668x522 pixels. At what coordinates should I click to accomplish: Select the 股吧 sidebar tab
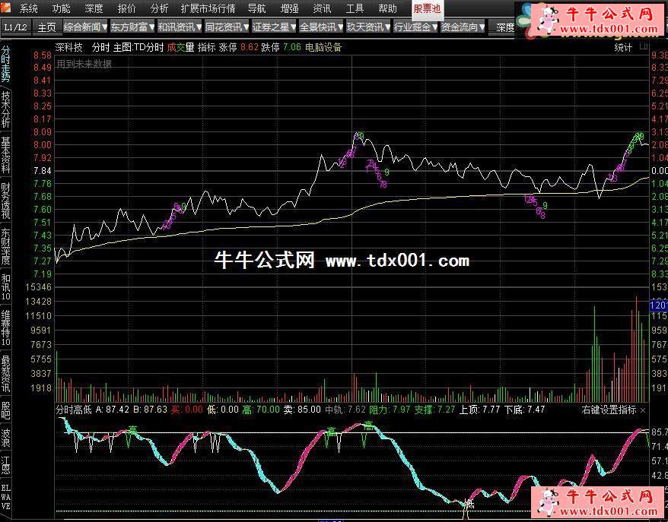pos(5,410)
